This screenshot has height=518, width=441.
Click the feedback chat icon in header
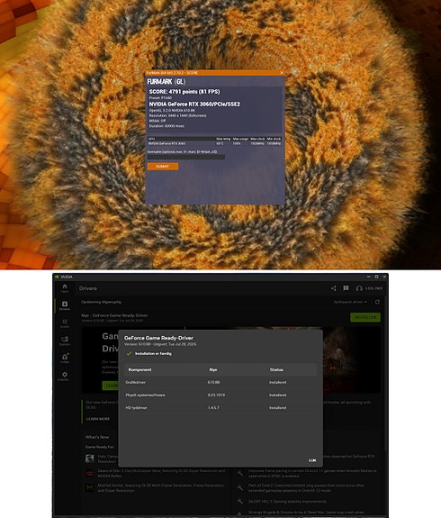tap(346, 288)
